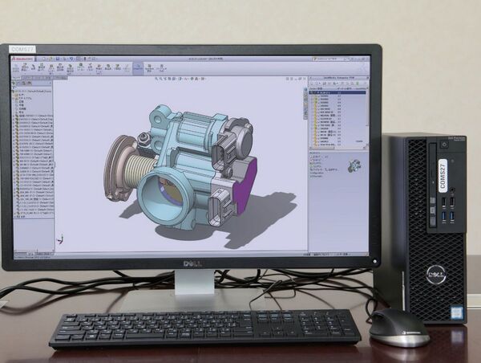This screenshot has width=481, height=363.
Task: Click the SolidWorks logo menu button
Action: 22,59
